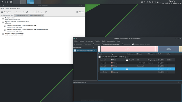Select the /dev/sda1 partition row
The image size is (182, 102).
pyautogui.click(x=137, y=60)
